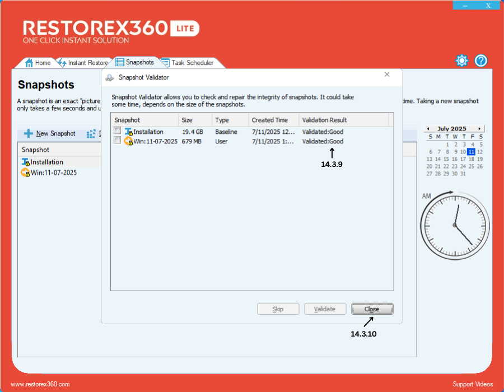504x392 pixels.
Task: Click the Win:11-07-2025 snapshot icon in the validator list
Action: [x=128, y=141]
